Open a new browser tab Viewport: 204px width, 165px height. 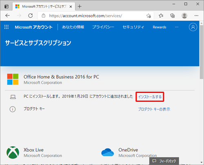(80, 7)
